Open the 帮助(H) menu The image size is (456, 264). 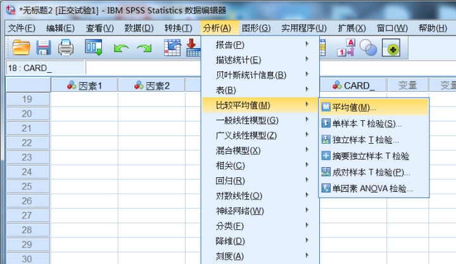433,28
